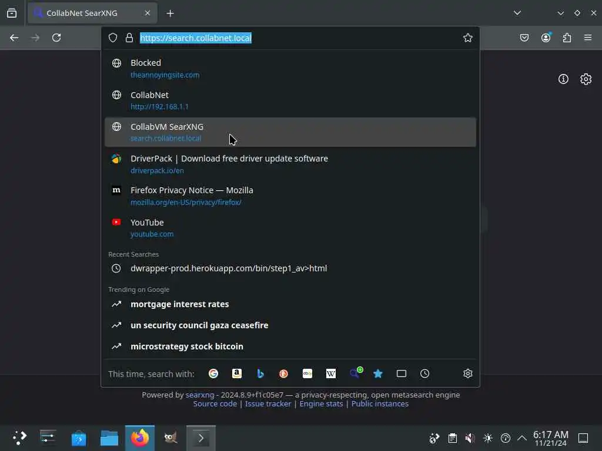
Task: Open the clock showing 6:17 AM
Action: tap(550, 438)
